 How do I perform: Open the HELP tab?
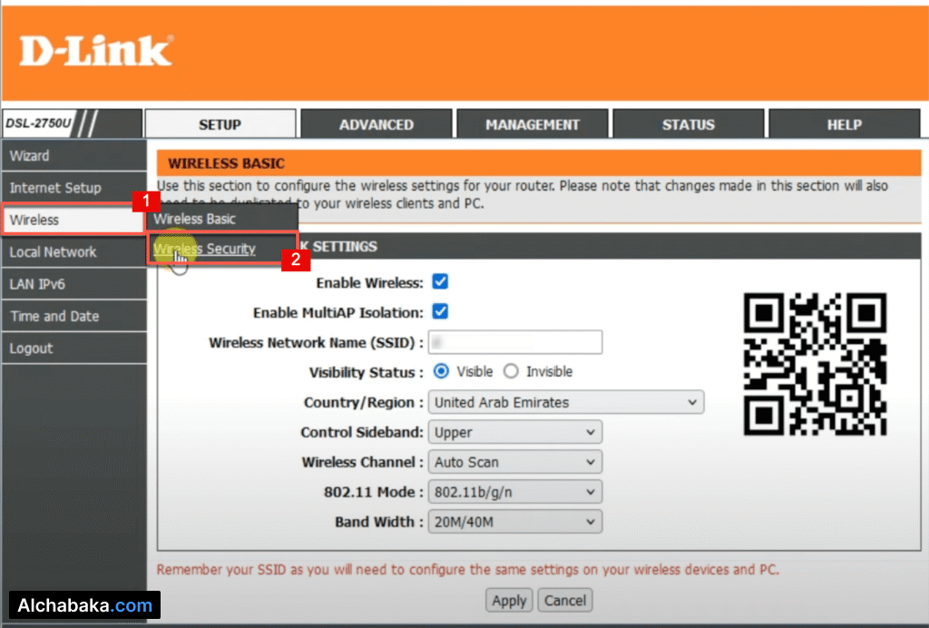pyautogui.click(x=844, y=125)
